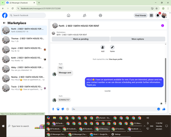The height and width of the screenshot is (137, 171).
Task: Open the emoji picker in message box
Action: (x=159, y=109)
